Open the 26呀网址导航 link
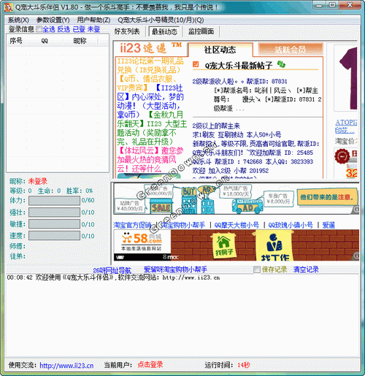 (112, 270)
